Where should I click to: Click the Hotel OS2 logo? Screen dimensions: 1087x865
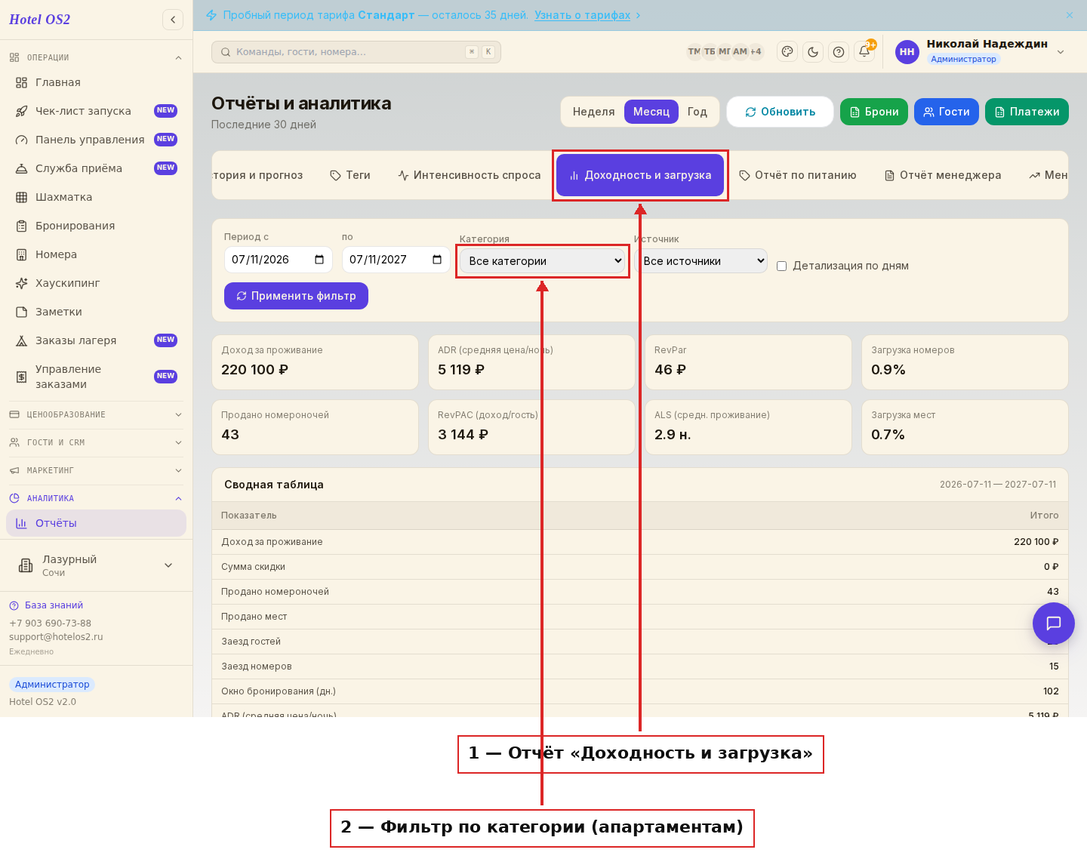tap(39, 20)
